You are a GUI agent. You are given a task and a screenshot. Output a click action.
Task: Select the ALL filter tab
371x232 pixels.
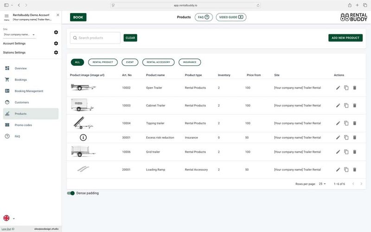coord(77,62)
